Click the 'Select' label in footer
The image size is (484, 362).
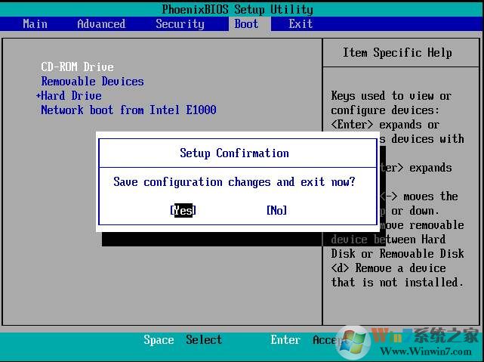coord(204,340)
